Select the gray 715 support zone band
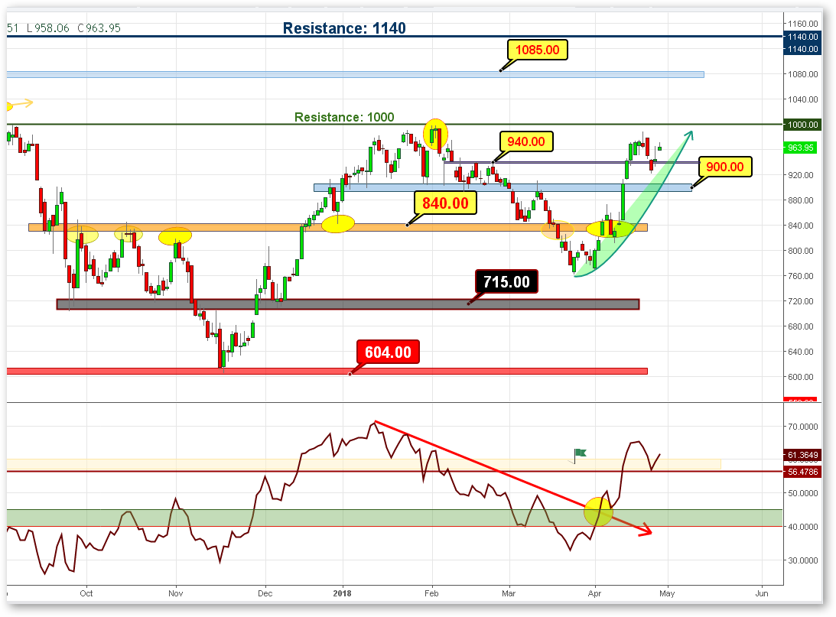Viewport: 836px width, 617px height. click(347, 304)
